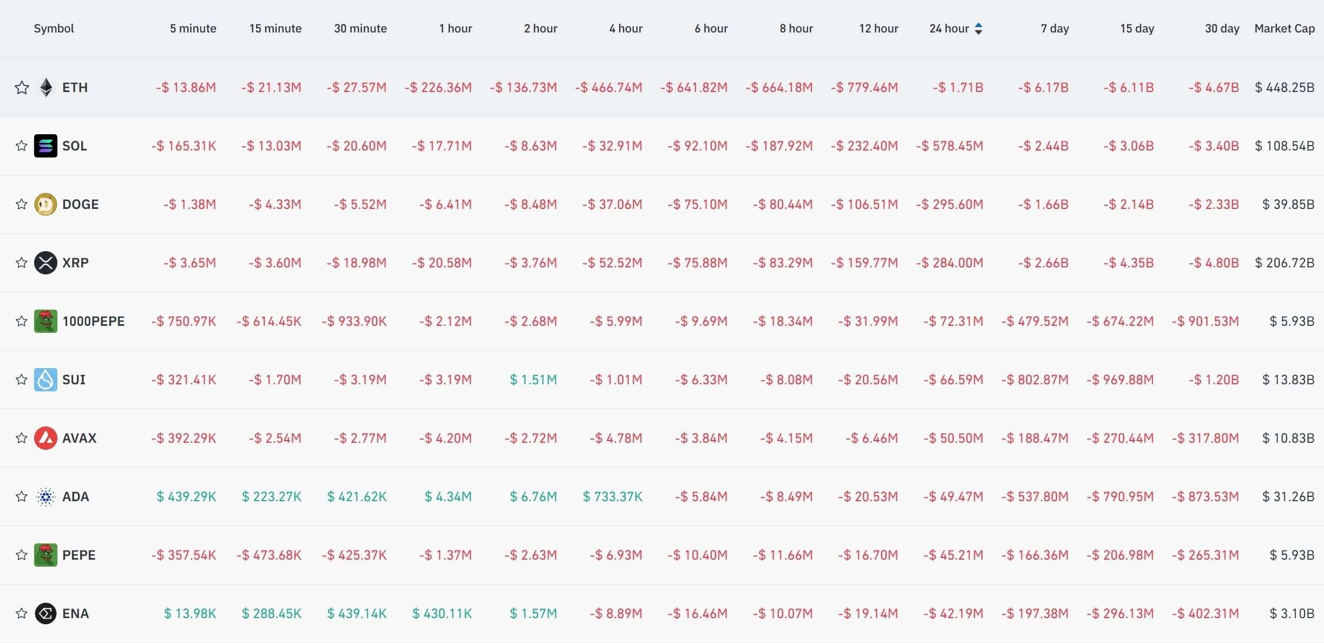Favorite SOL with its star
The image size is (1324, 643).
click(21, 146)
